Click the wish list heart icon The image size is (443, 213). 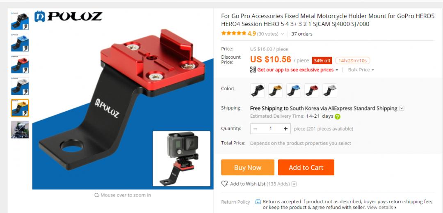pyautogui.click(x=225, y=183)
